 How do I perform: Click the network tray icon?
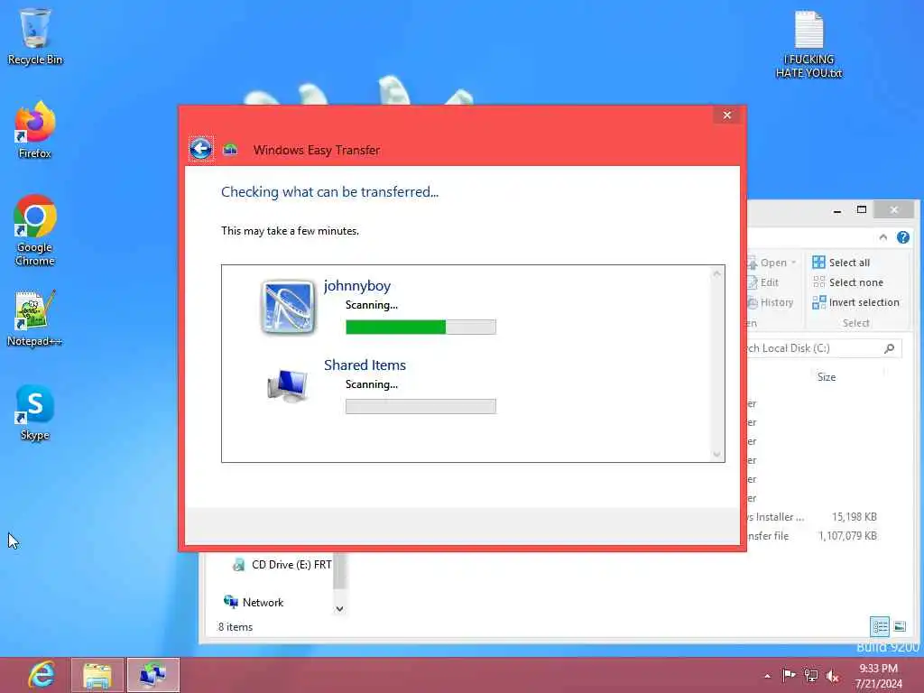[811, 675]
